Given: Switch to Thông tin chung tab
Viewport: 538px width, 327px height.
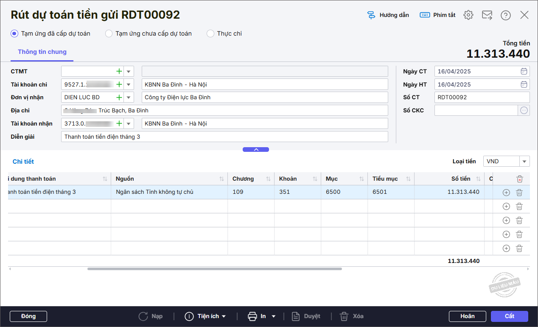Looking at the screenshot, I should [42, 52].
